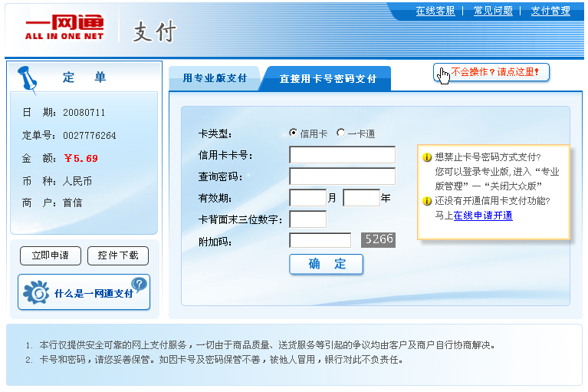Click the 确定 confirm button
The width and height of the screenshot is (588, 392).
[x=327, y=264]
